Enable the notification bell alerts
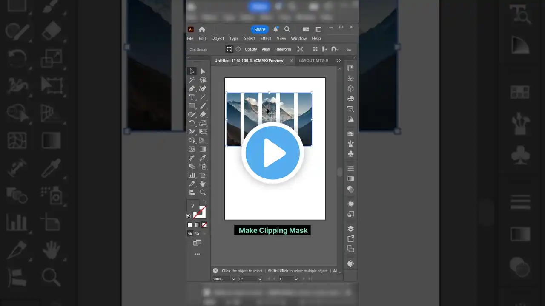 pyautogui.click(x=276, y=29)
